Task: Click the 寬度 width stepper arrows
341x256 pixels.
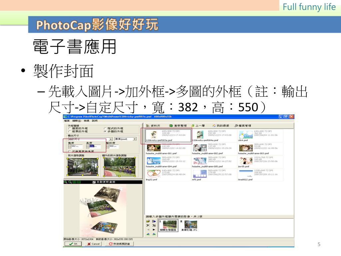Action: point(70,147)
